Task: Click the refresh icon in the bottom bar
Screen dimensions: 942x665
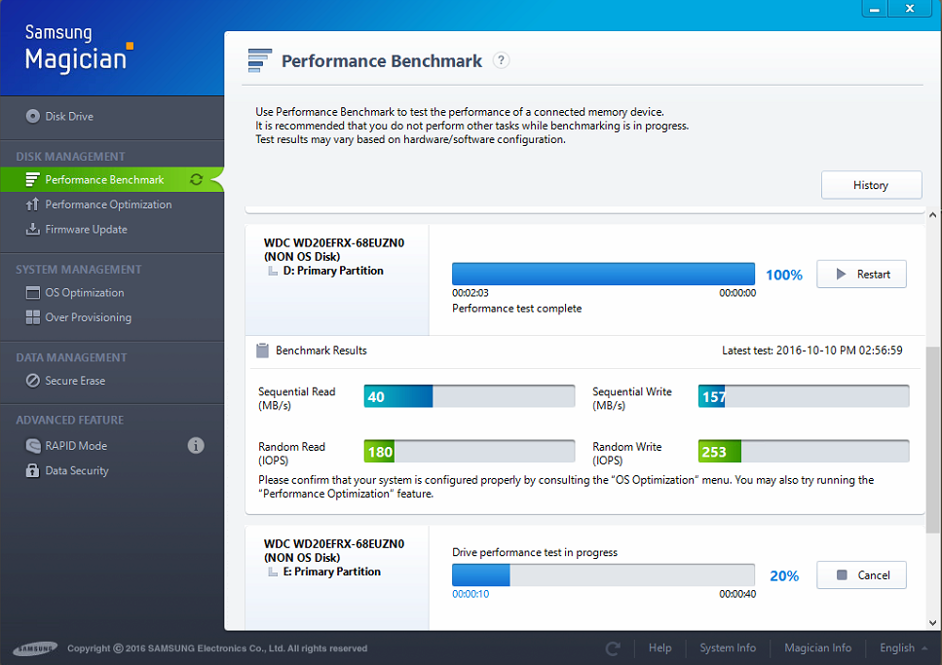Action: (x=613, y=648)
